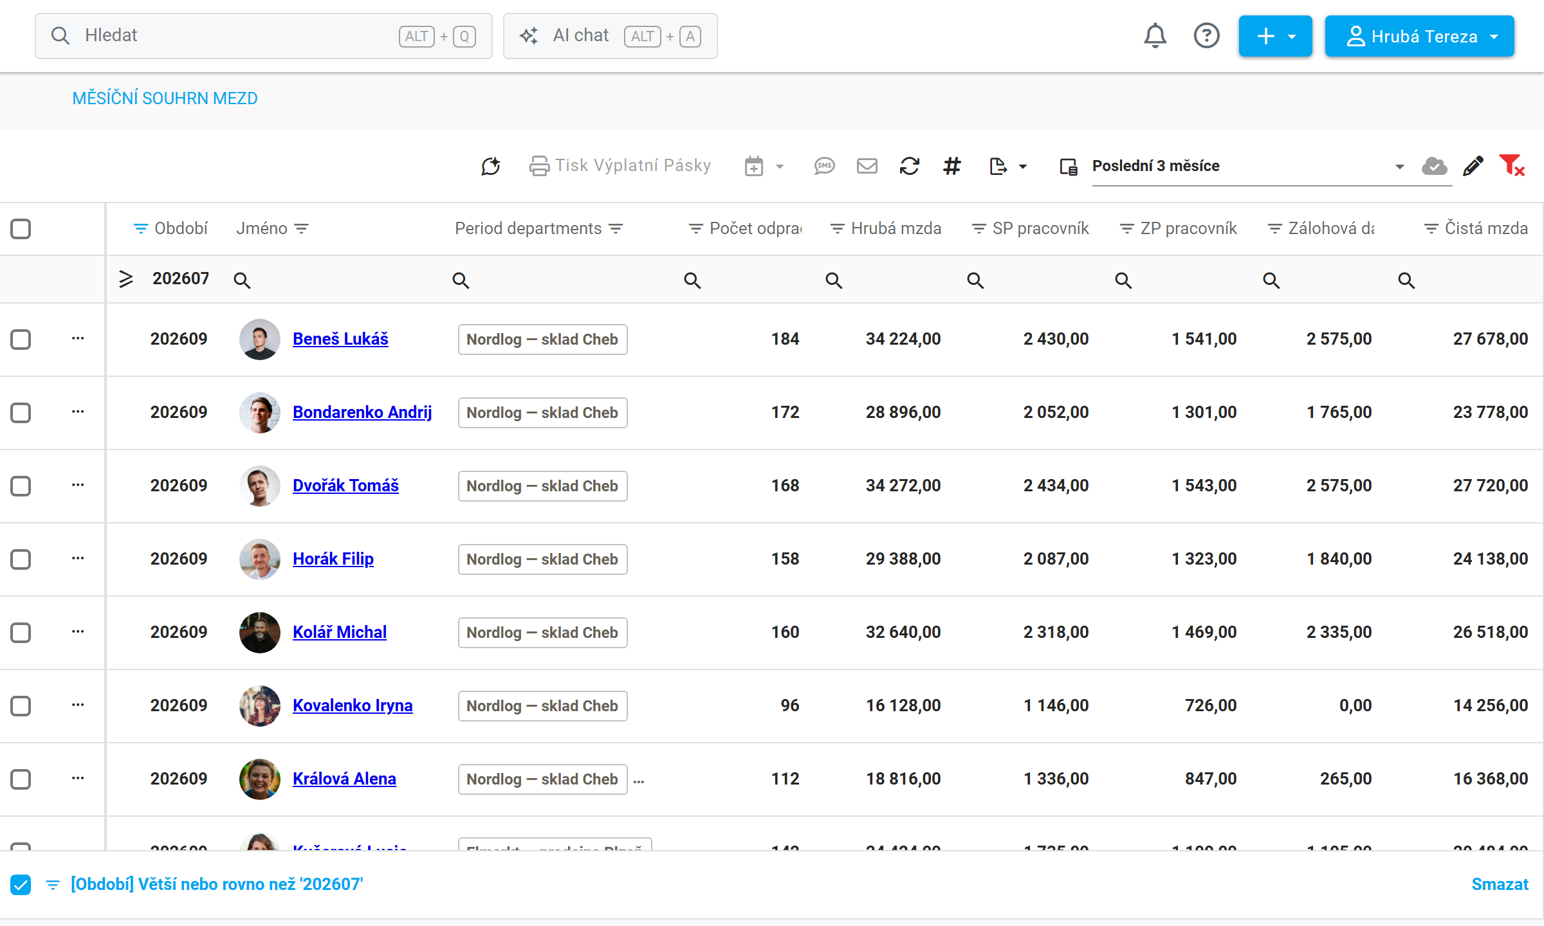Image resolution: width=1544 pixels, height=926 pixels.
Task: Click the greater-or-equal operator icon in Období filter
Action: 126,278
